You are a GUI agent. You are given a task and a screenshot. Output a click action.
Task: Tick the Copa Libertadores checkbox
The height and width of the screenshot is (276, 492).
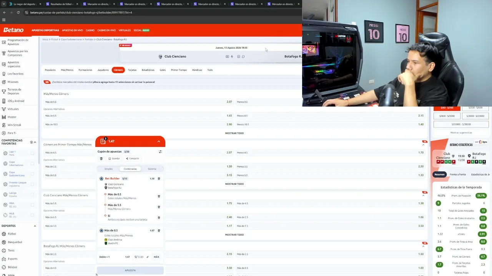(32, 163)
